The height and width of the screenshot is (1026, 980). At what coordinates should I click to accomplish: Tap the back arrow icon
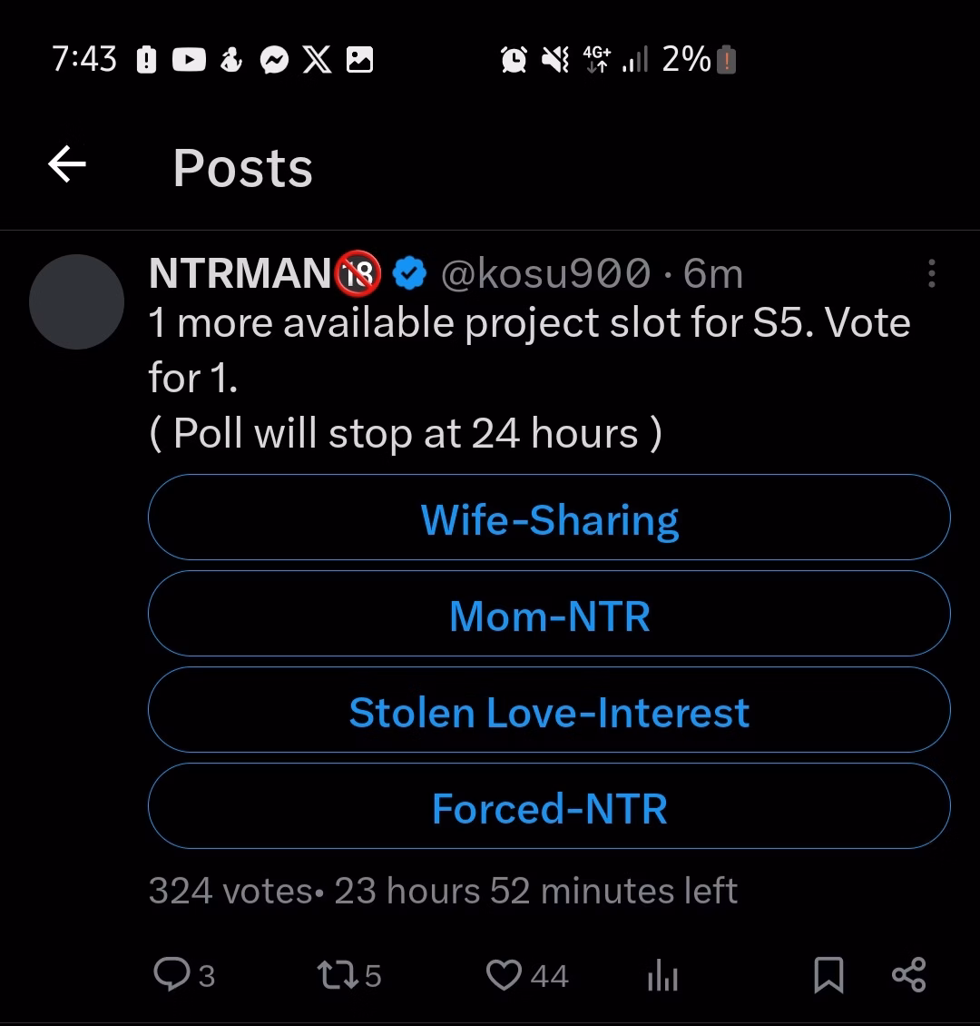coord(66,166)
